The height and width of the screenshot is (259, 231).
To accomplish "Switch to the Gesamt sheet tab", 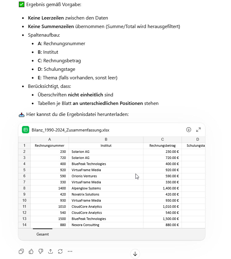I will (43, 234).
